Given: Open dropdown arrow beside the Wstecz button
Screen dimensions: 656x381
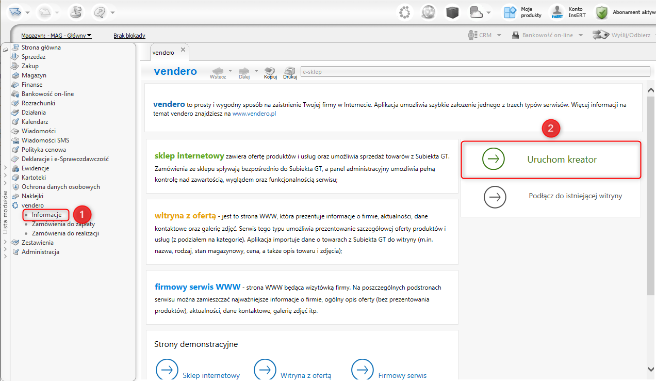Looking at the screenshot, I should 230,71.
